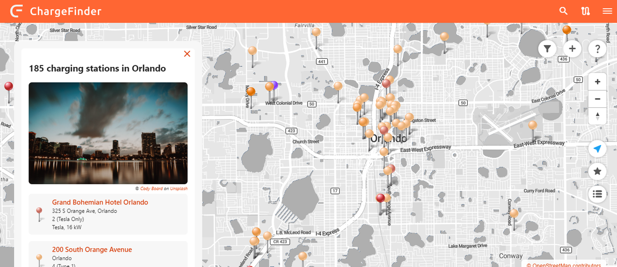The width and height of the screenshot is (617, 267).
Task: Select the orange pin near Conway Road
Action: coord(514,213)
